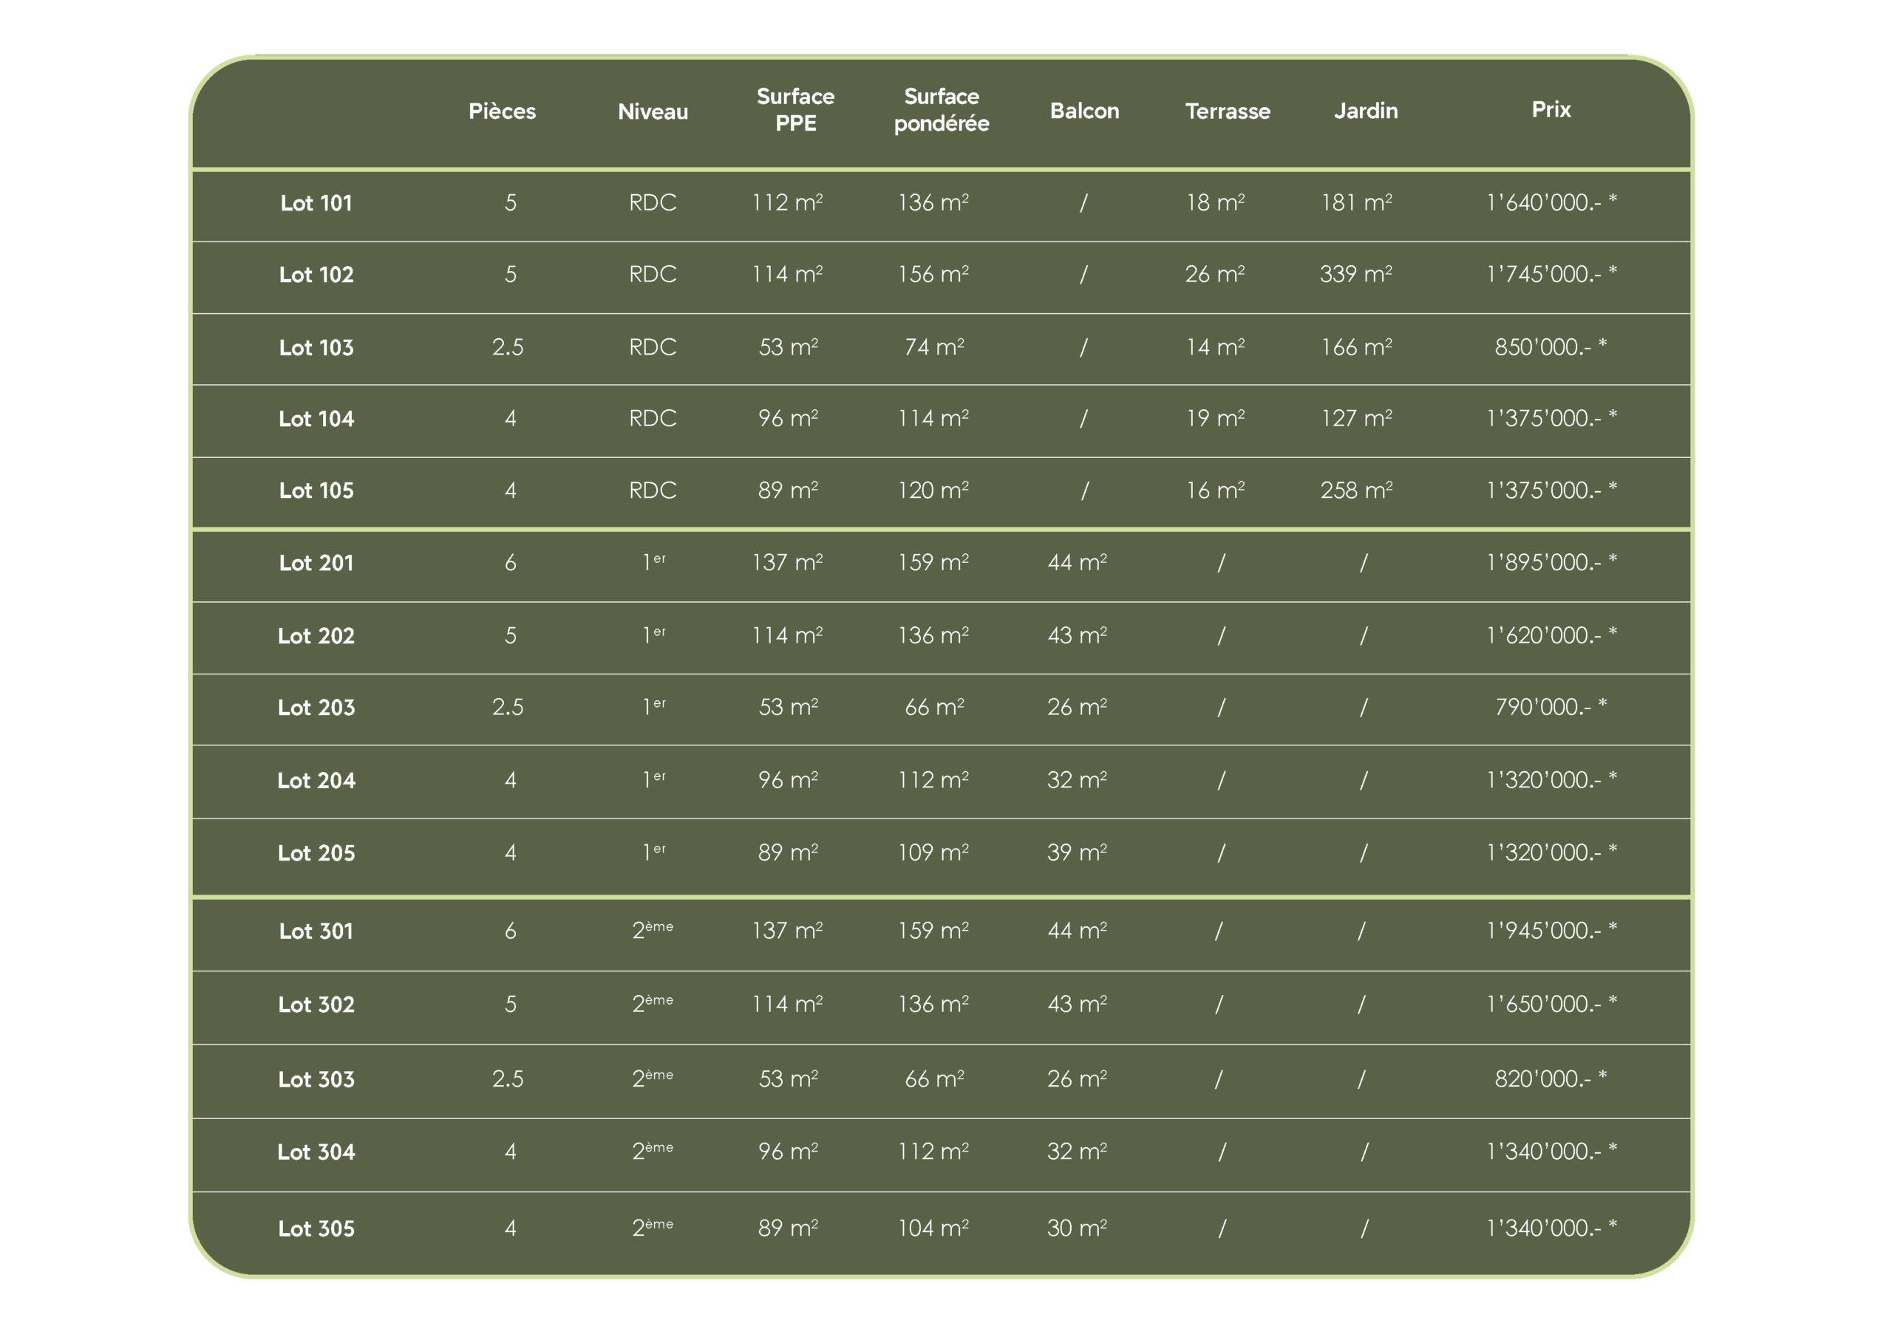Select the 339 m² garden value
Viewport: 1892px width, 1337px height.
point(1355,274)
